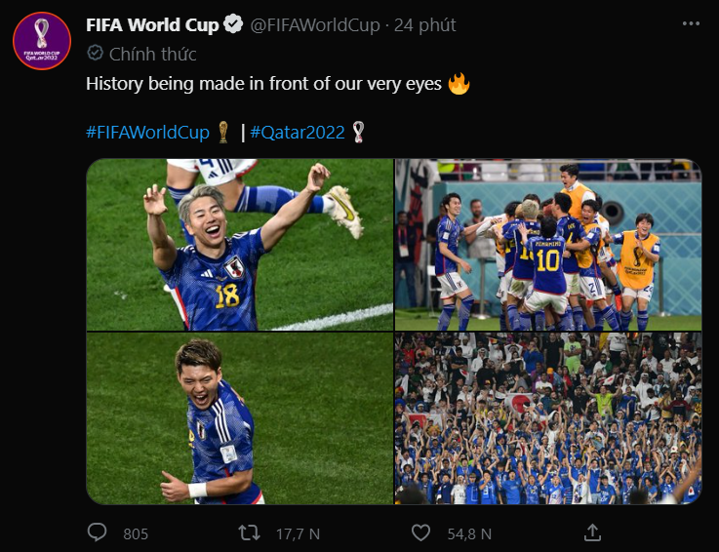Open the FIFA World Cup profile avatar
Screen dimensions: 719x552
tap(41, 42)
